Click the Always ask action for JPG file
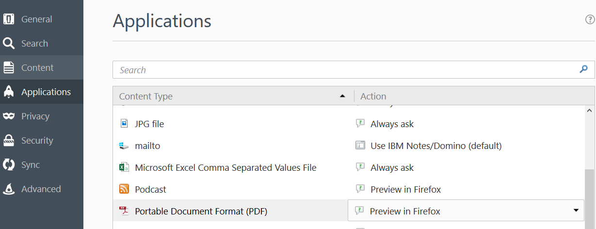Image resolution: width=596 pixels, height=229 pixels. pyautogui.click(x=392, y=124)
